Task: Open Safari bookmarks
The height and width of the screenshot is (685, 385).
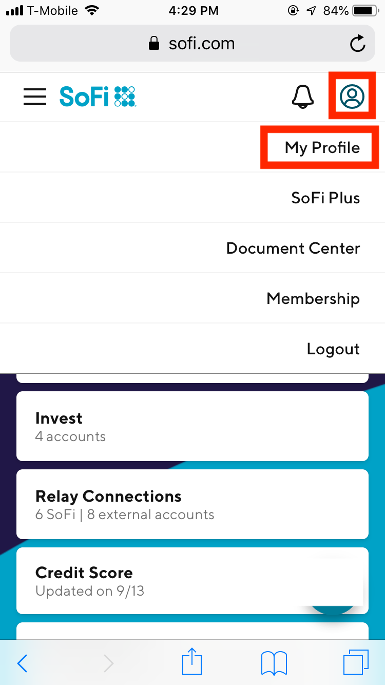Action: [274, 663]
